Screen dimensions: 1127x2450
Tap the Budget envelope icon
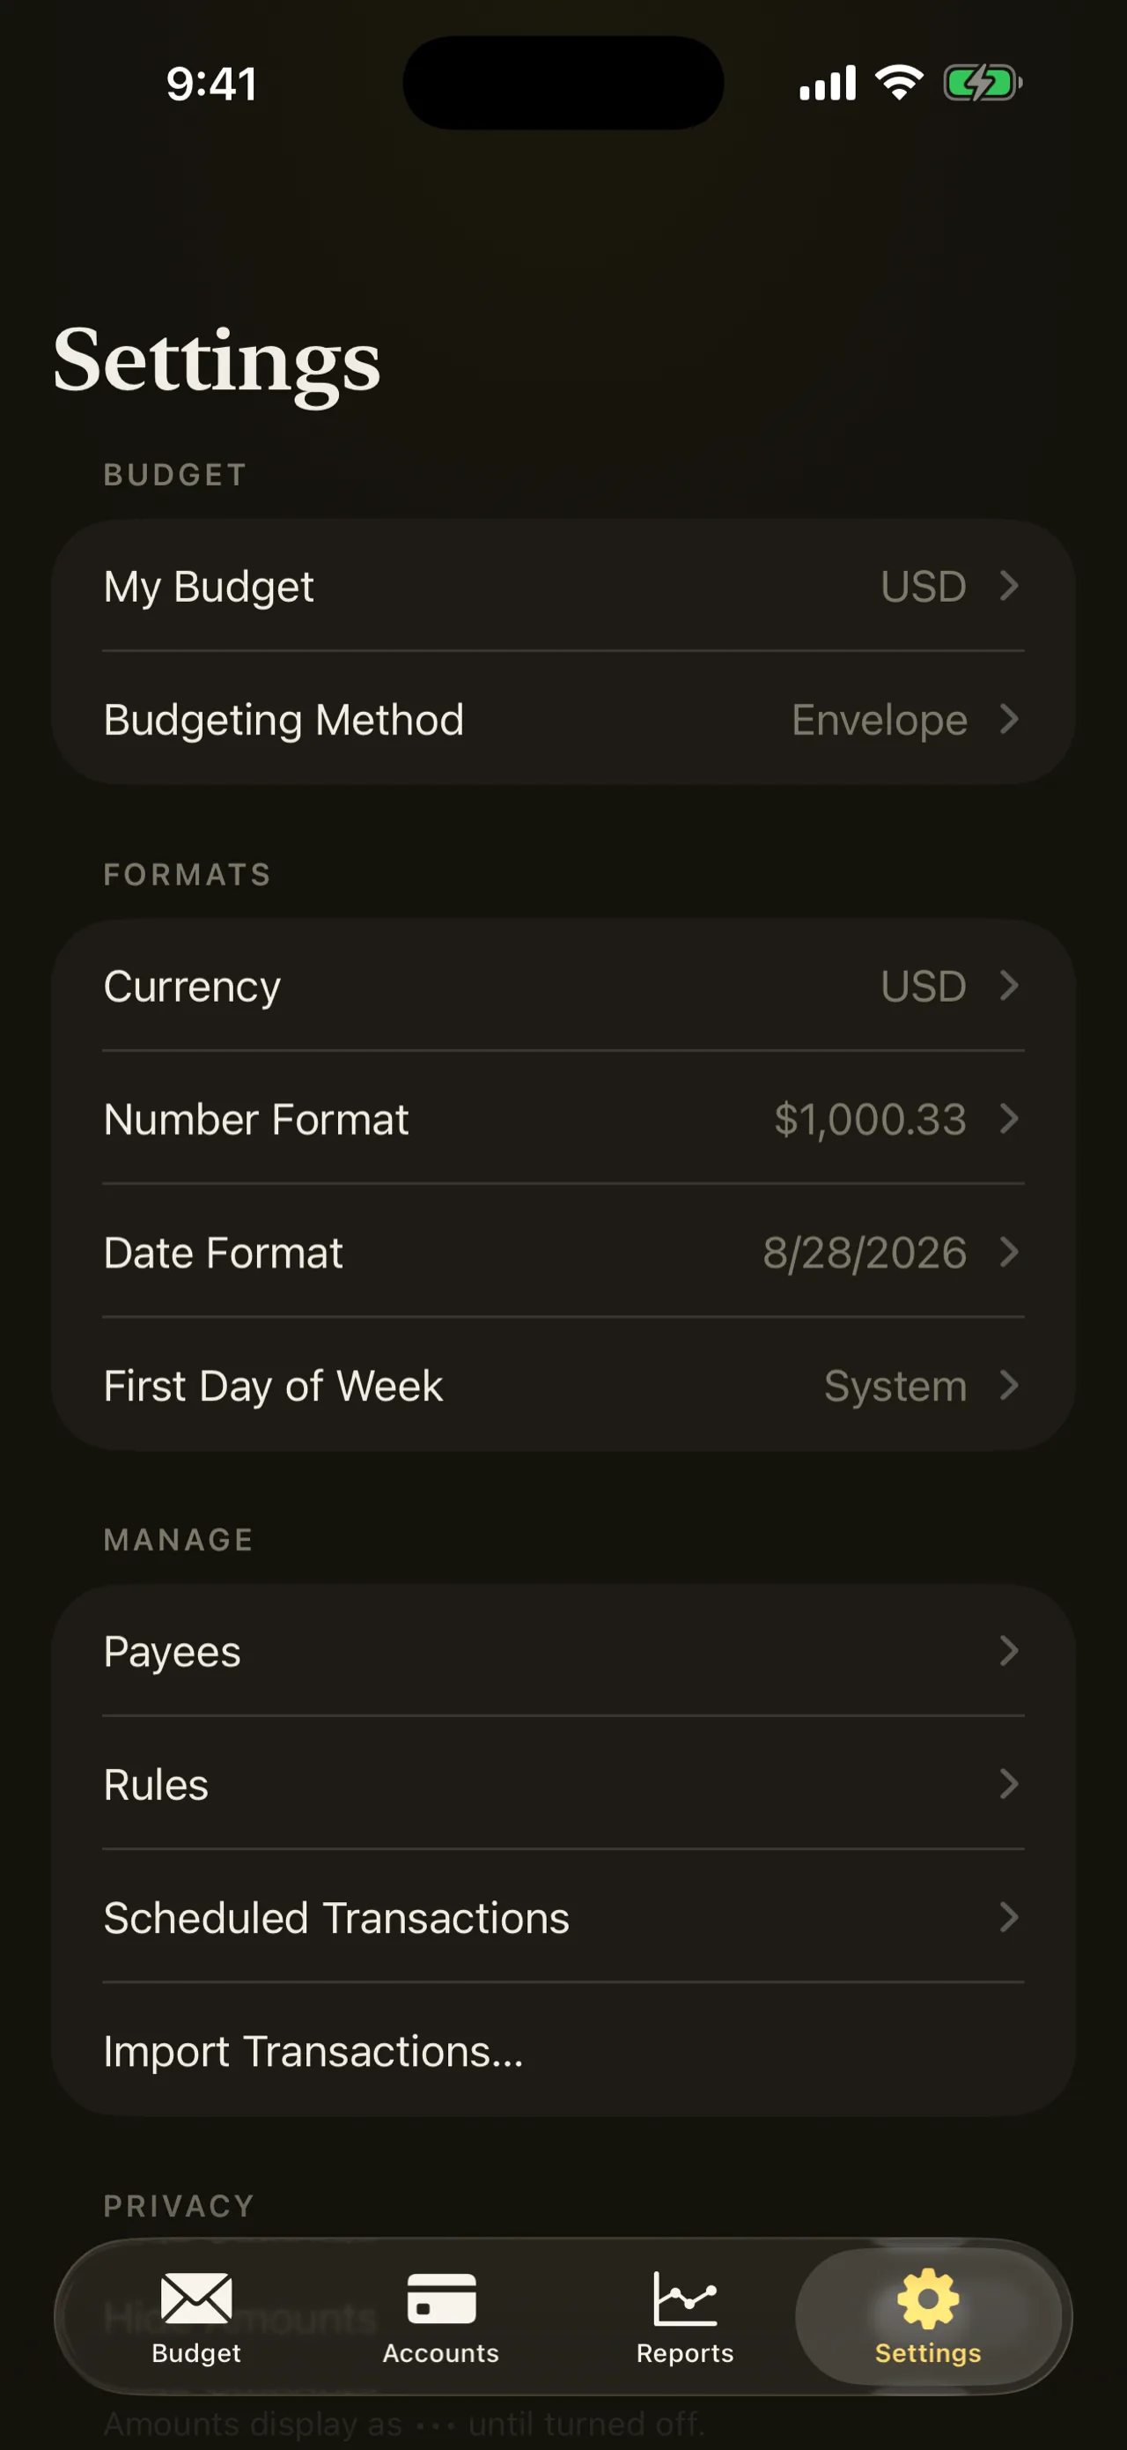pyautogui.click(x=195, y=2298)
